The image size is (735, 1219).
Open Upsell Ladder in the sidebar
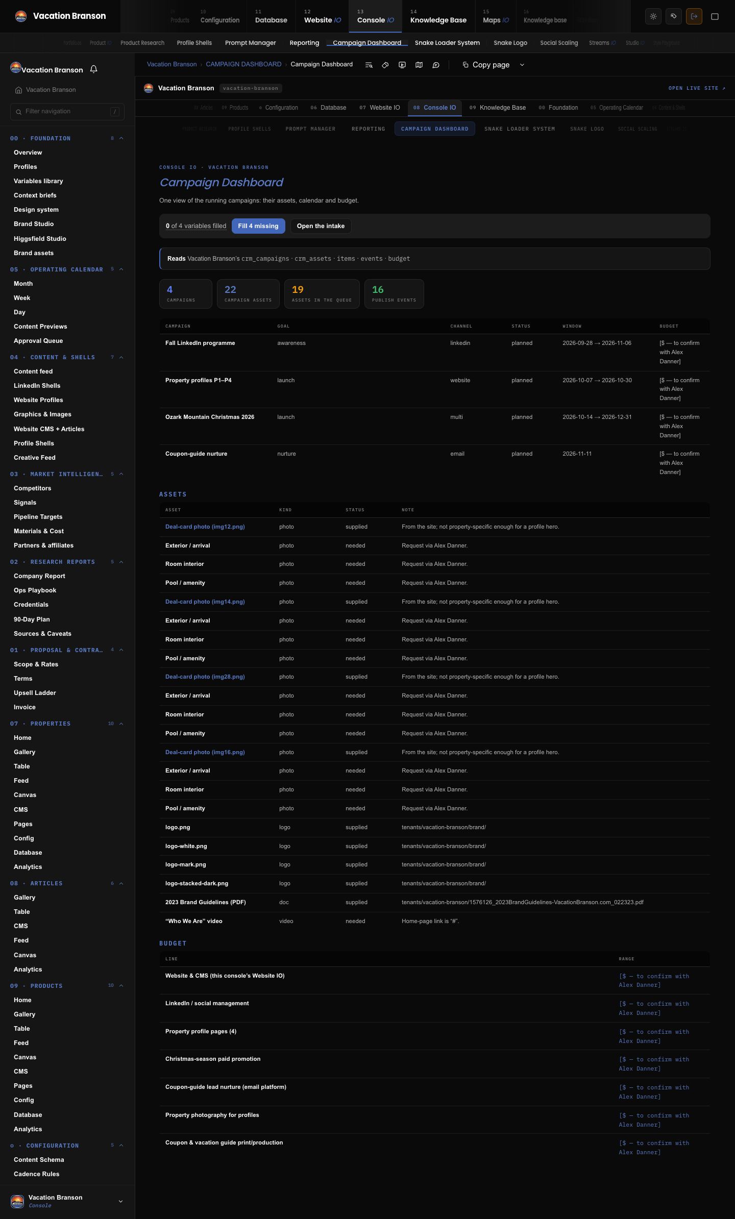(x=35, y=693)
